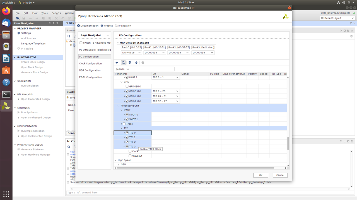Toggle Switch To Advanced Mode checkbox
Screen dimensions: 357x200
pos(81,43)
